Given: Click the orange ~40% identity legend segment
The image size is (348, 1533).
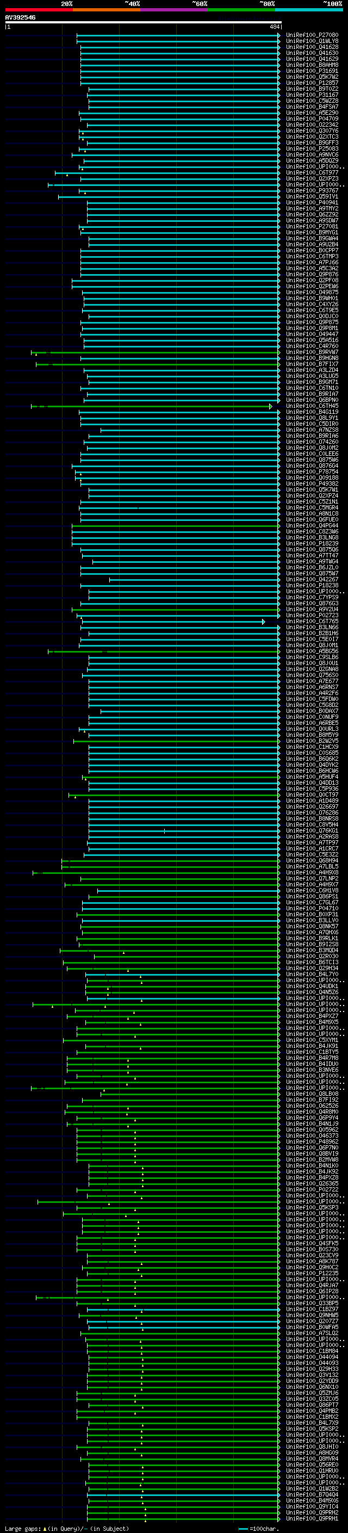Looking at the screenshot, I should (107, 10).
